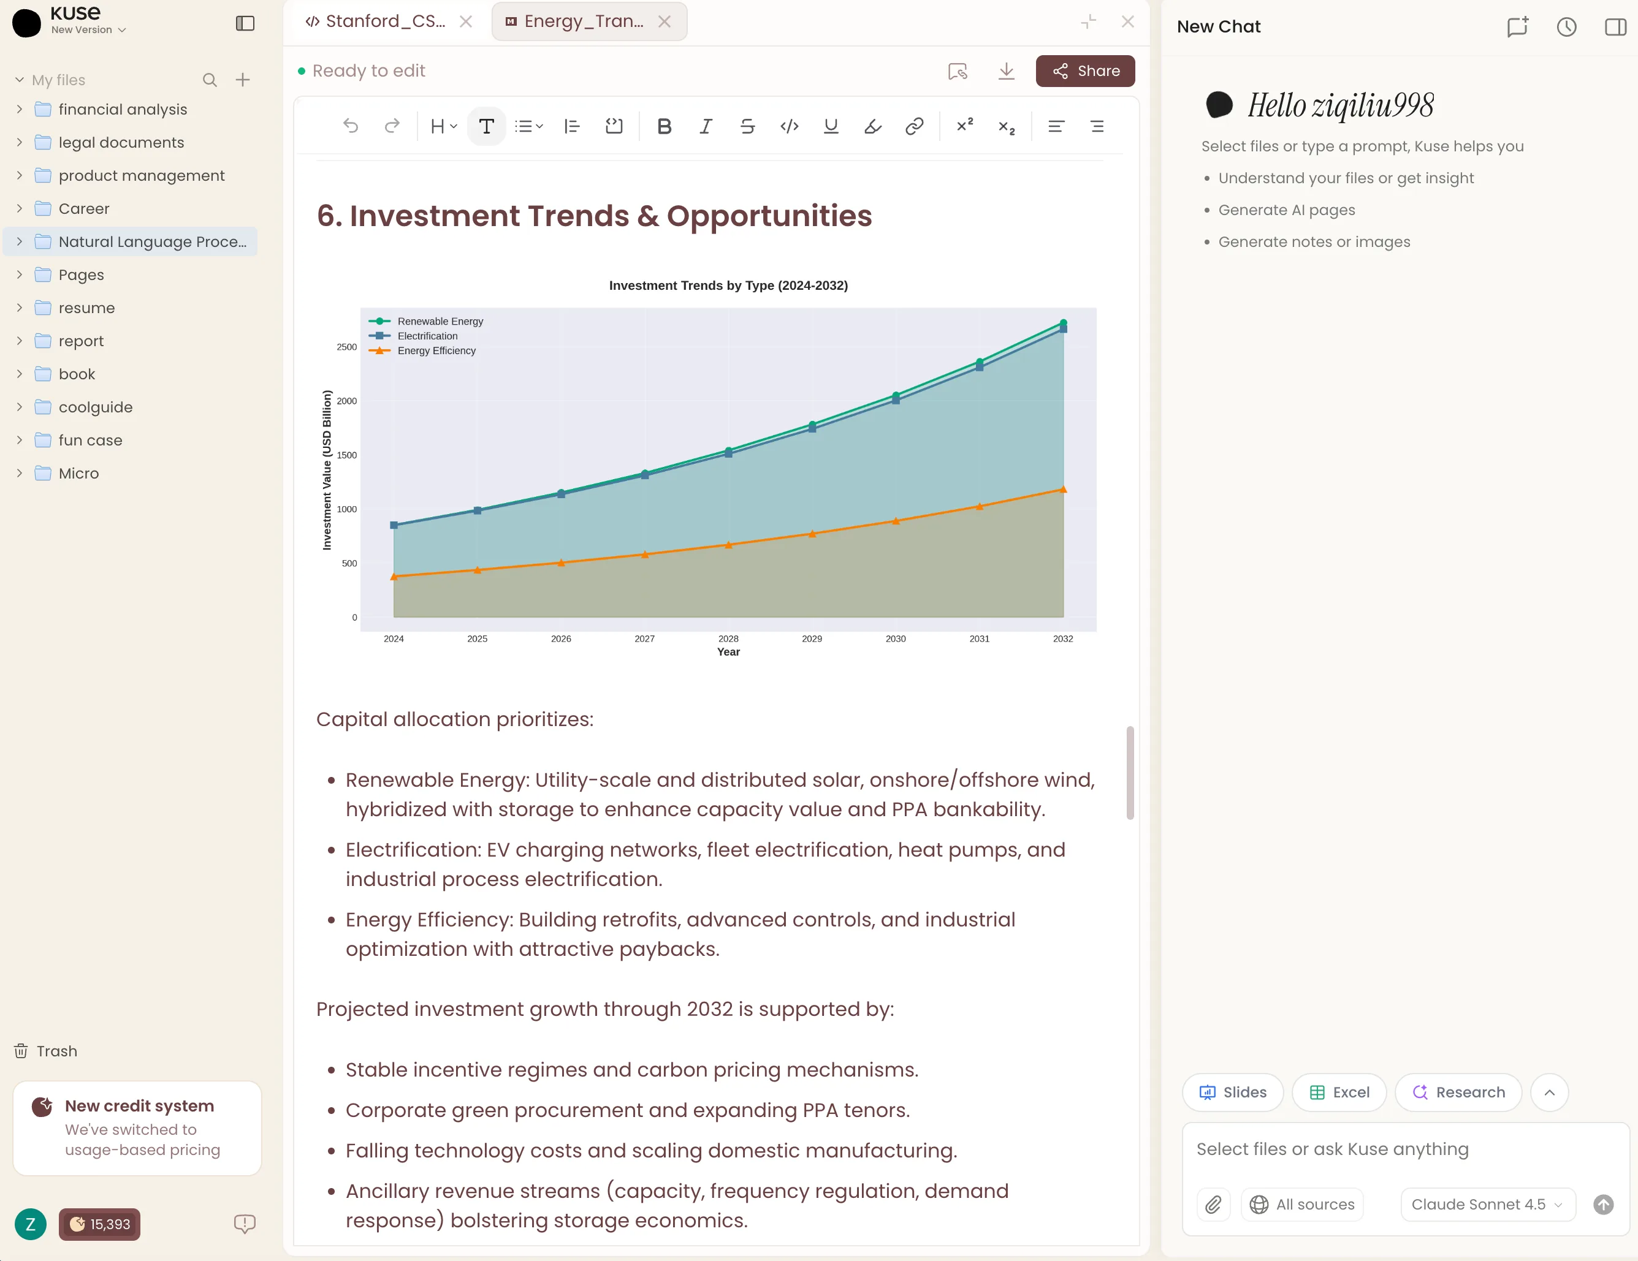Open the New credit system notice

(137, 1127)
